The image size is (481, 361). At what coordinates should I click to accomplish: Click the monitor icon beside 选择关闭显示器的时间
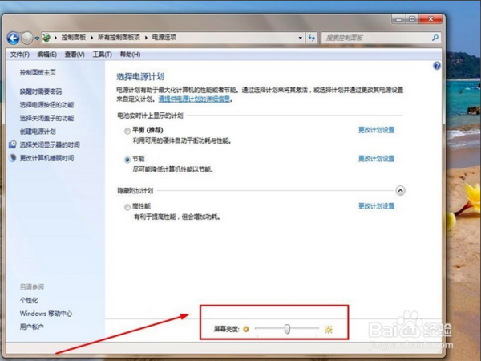coord(13,144)
